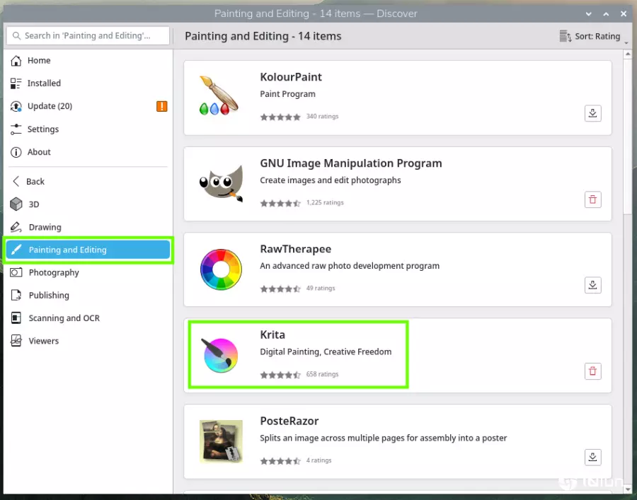Select the Scanning and OCR category
The width and height of the screenshot is (637, 500).
pyautogui.click(x=64, y=318)
